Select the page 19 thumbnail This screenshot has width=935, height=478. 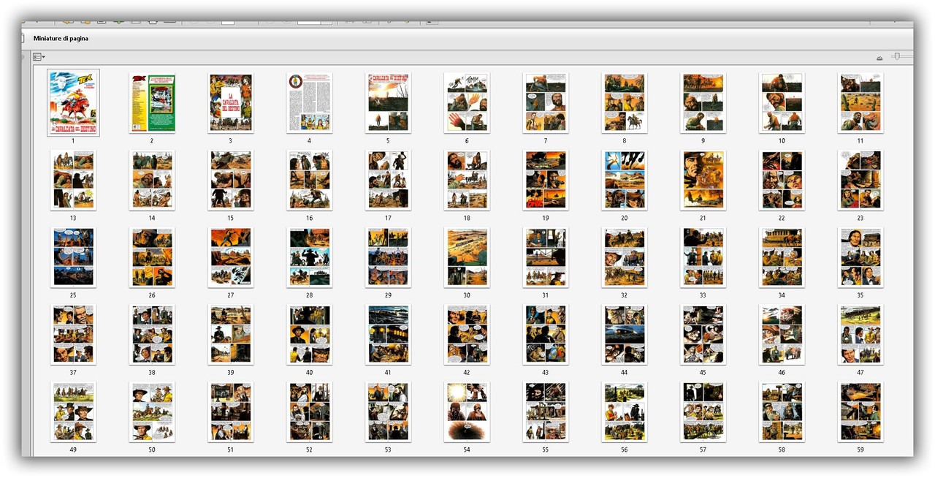click(546, 180)
